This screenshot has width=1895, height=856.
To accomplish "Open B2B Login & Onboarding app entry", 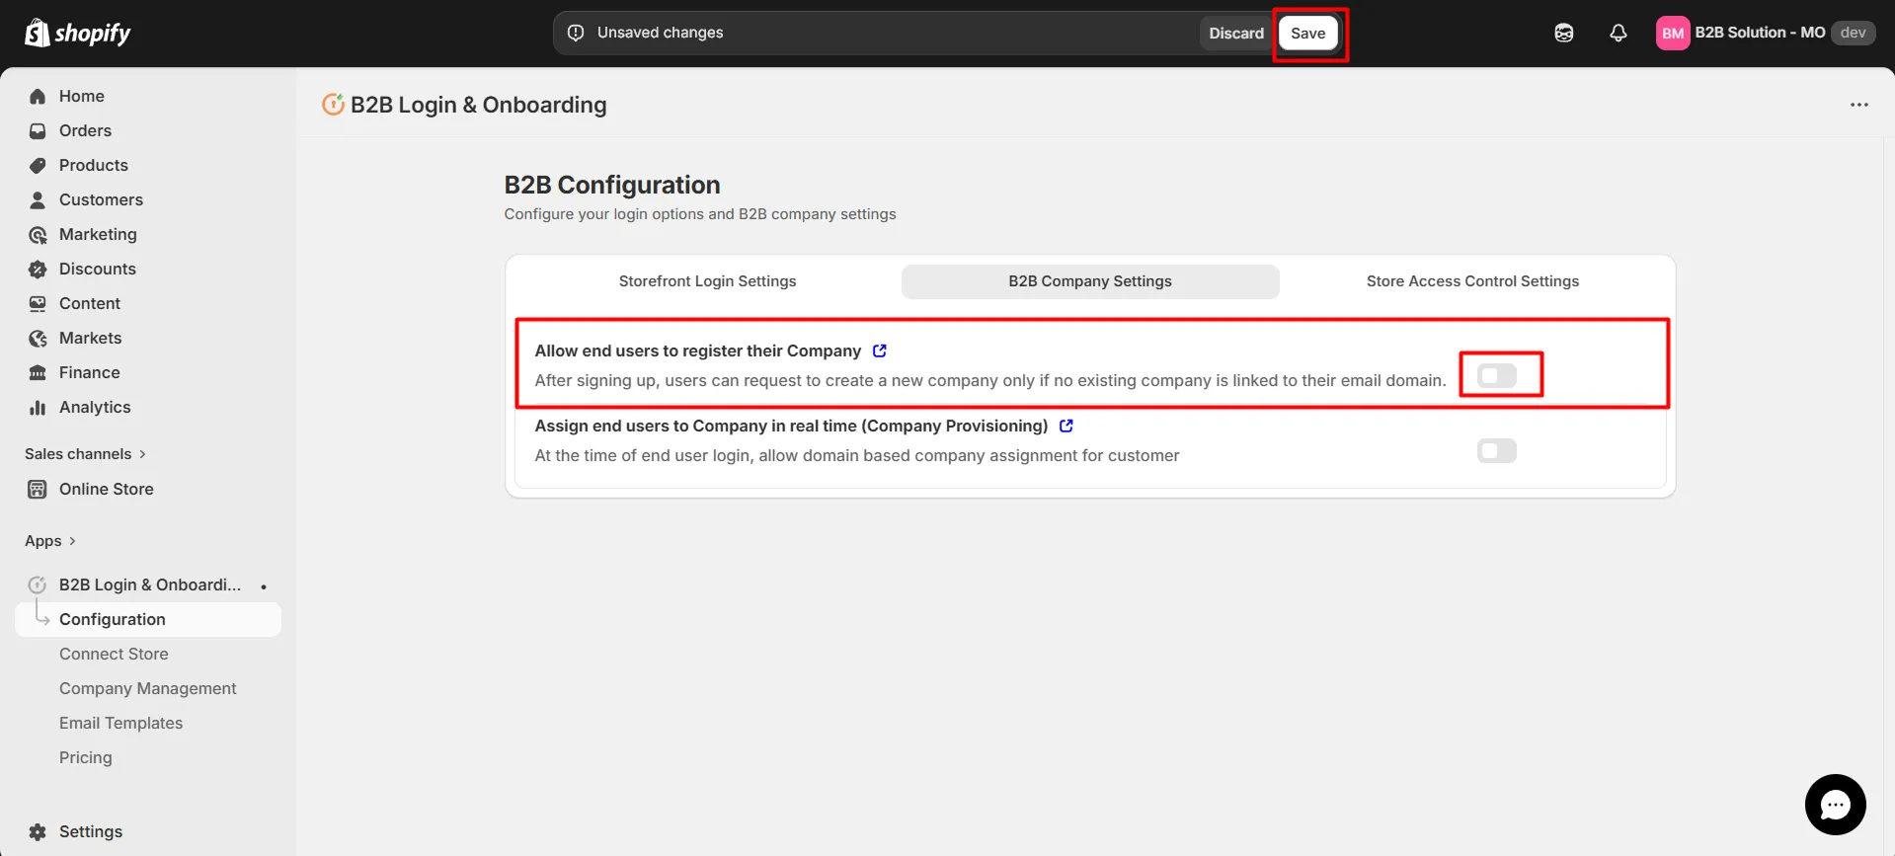I will [x=148, y=584].
